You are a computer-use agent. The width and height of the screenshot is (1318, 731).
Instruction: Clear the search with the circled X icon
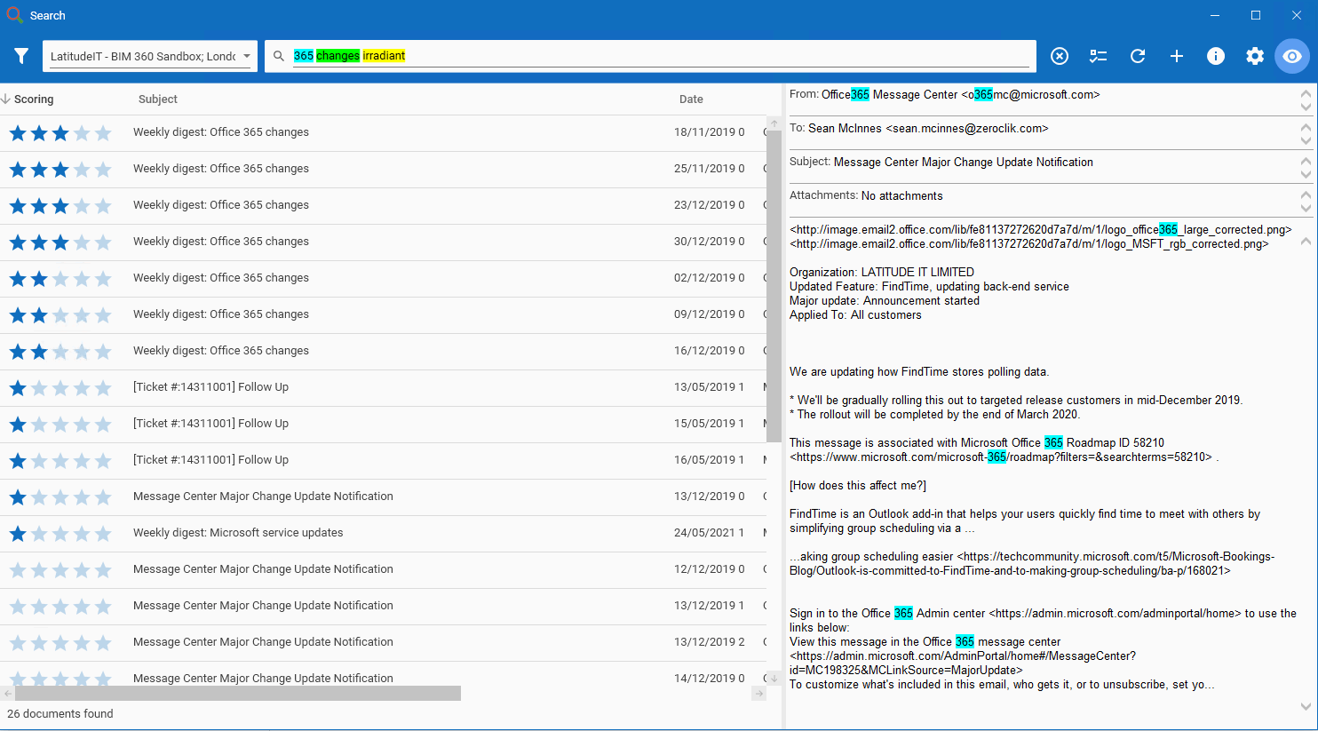pos(1060,56)
